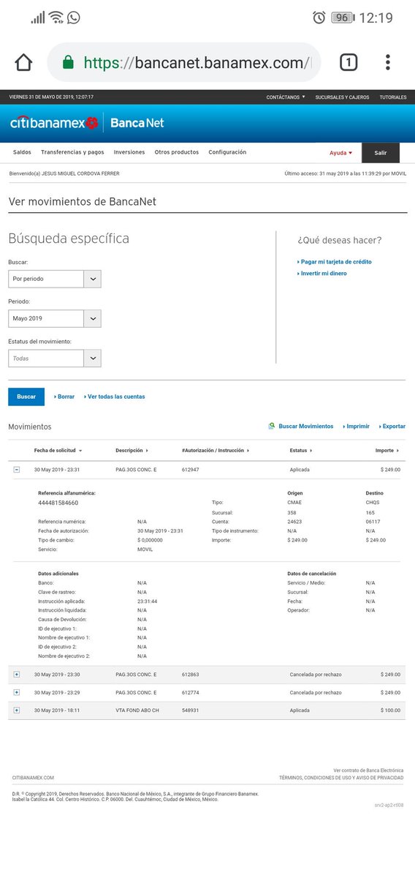
Task: Click authorization number 612863
Action: click(190, 675)
